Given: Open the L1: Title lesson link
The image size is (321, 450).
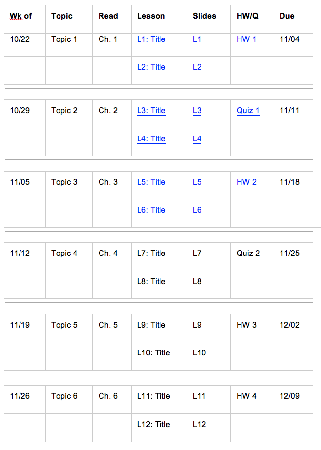Looking at the screenshot, I should (151, 39).
